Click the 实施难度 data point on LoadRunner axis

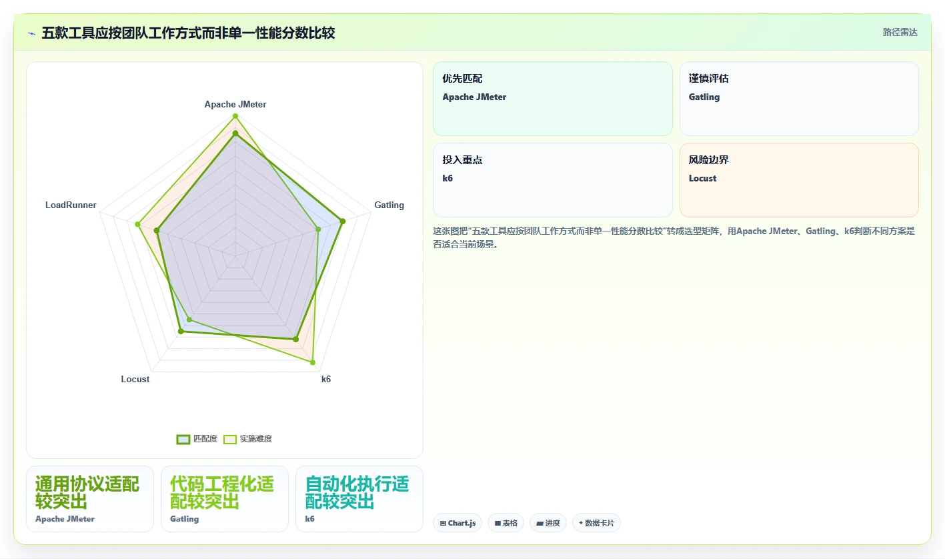click(138, 224)
